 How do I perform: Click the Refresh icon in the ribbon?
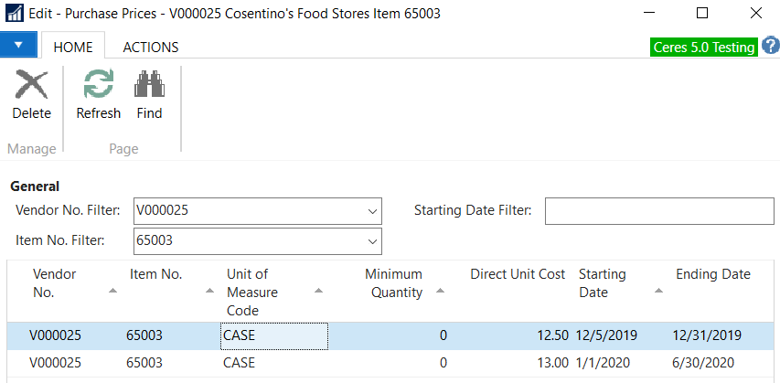[x=98, y=87]
